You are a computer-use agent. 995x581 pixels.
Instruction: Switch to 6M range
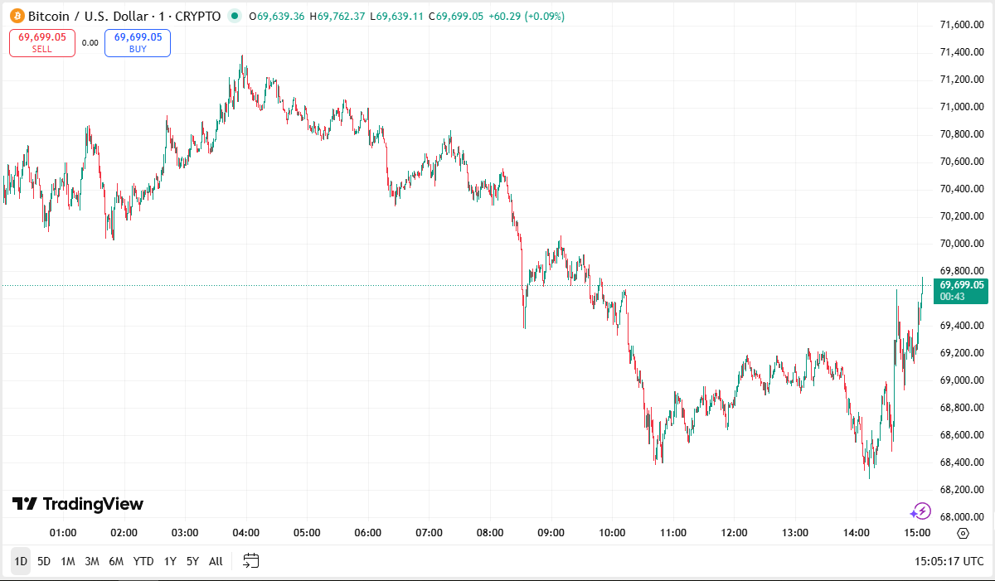pos(116,561)
